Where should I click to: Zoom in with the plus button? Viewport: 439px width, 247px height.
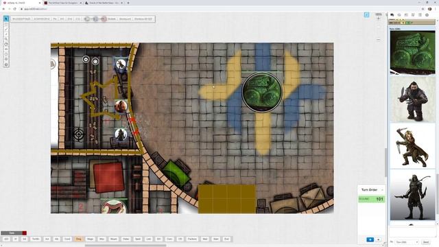point(378,19)
